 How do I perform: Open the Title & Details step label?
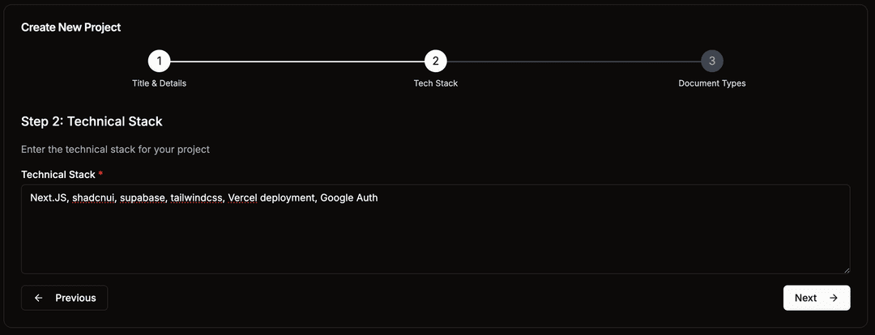click(x=159, y=83)
